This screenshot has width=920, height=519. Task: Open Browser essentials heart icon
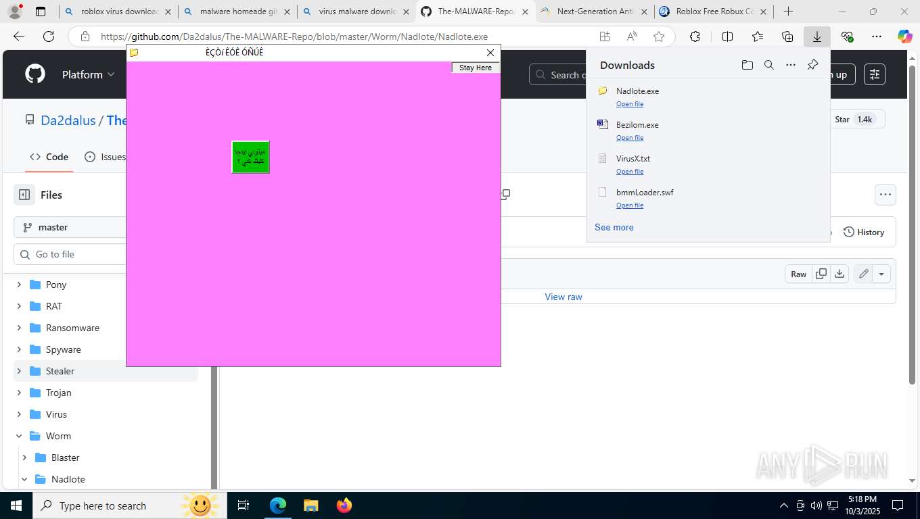tap(847, 37)
